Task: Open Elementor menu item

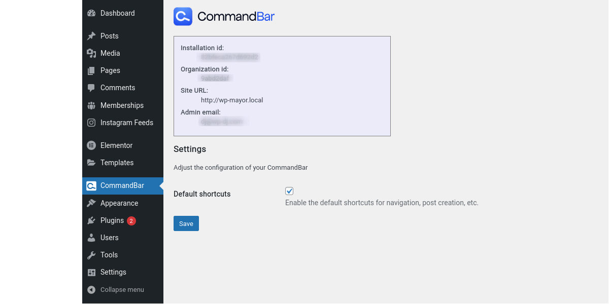Action: tap(123, 145)
